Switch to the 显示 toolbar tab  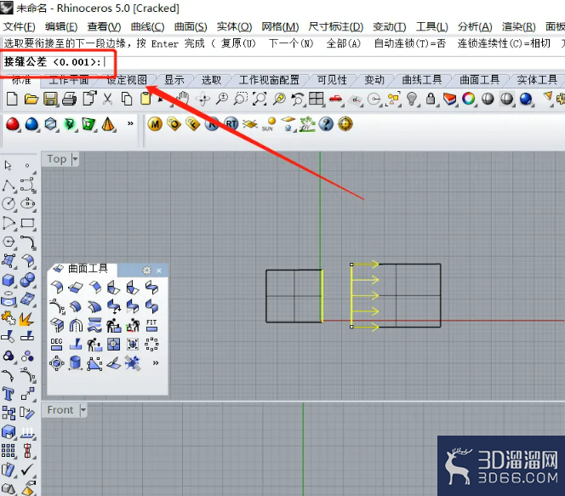[x=174, y=80]
